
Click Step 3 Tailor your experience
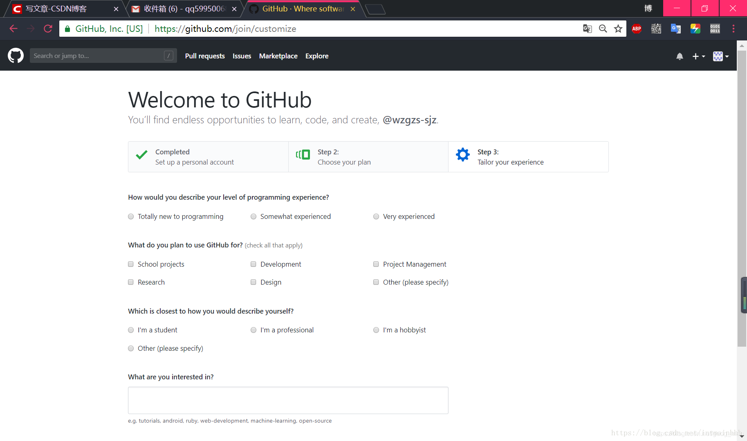(528, 157)
